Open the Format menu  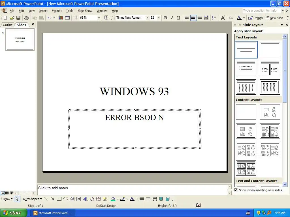pos(57,11)
